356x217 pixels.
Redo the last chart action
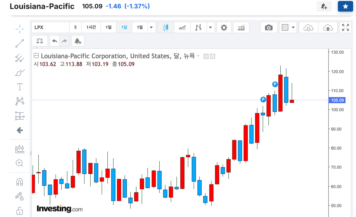[65, 41]
